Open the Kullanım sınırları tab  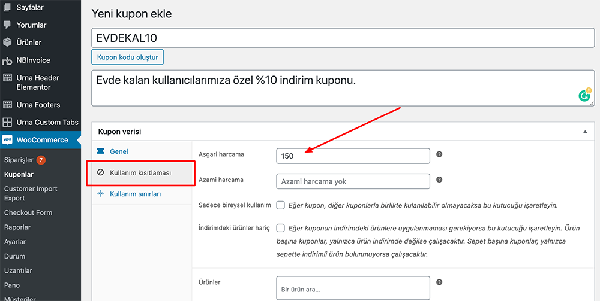tap(135, 194)
